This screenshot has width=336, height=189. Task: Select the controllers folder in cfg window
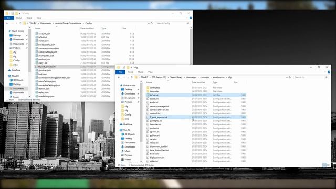coord(155,88)
